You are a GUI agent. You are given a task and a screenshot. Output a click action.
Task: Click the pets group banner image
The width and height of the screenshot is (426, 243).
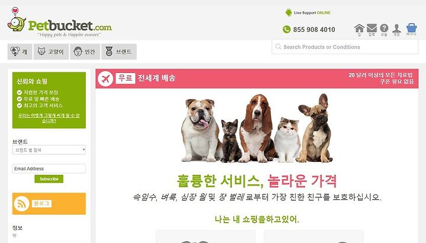[x=257, y=128]
